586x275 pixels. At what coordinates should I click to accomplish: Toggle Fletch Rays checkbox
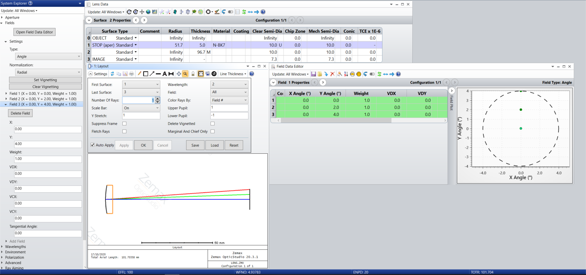tap(124, 131)
